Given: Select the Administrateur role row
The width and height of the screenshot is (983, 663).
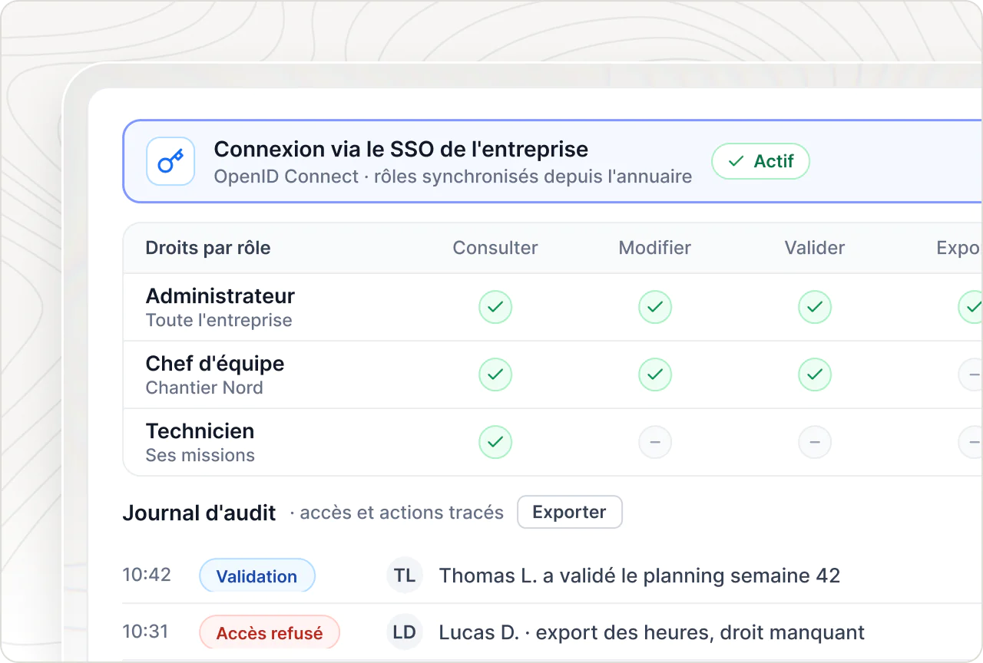Looking at the screenshot, I should click(553, 307).
